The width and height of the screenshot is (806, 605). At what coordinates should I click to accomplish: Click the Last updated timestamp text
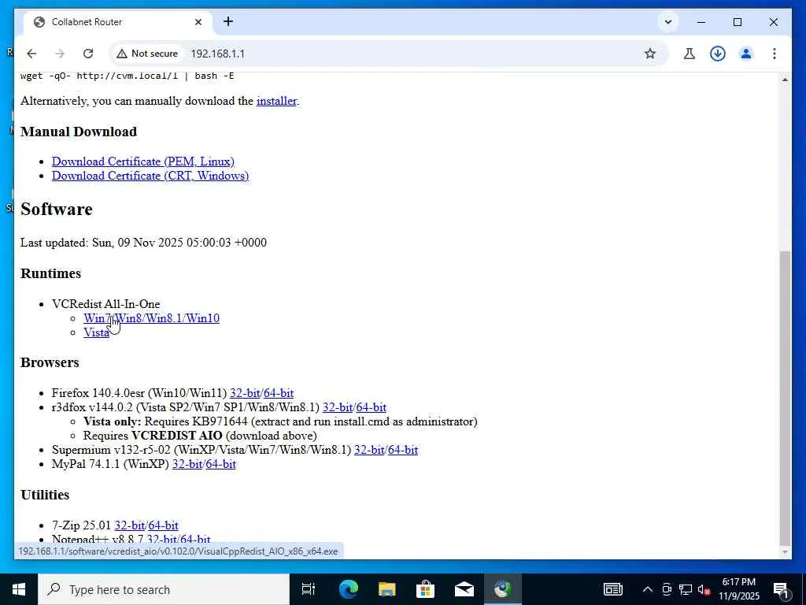tap(143, 243)
